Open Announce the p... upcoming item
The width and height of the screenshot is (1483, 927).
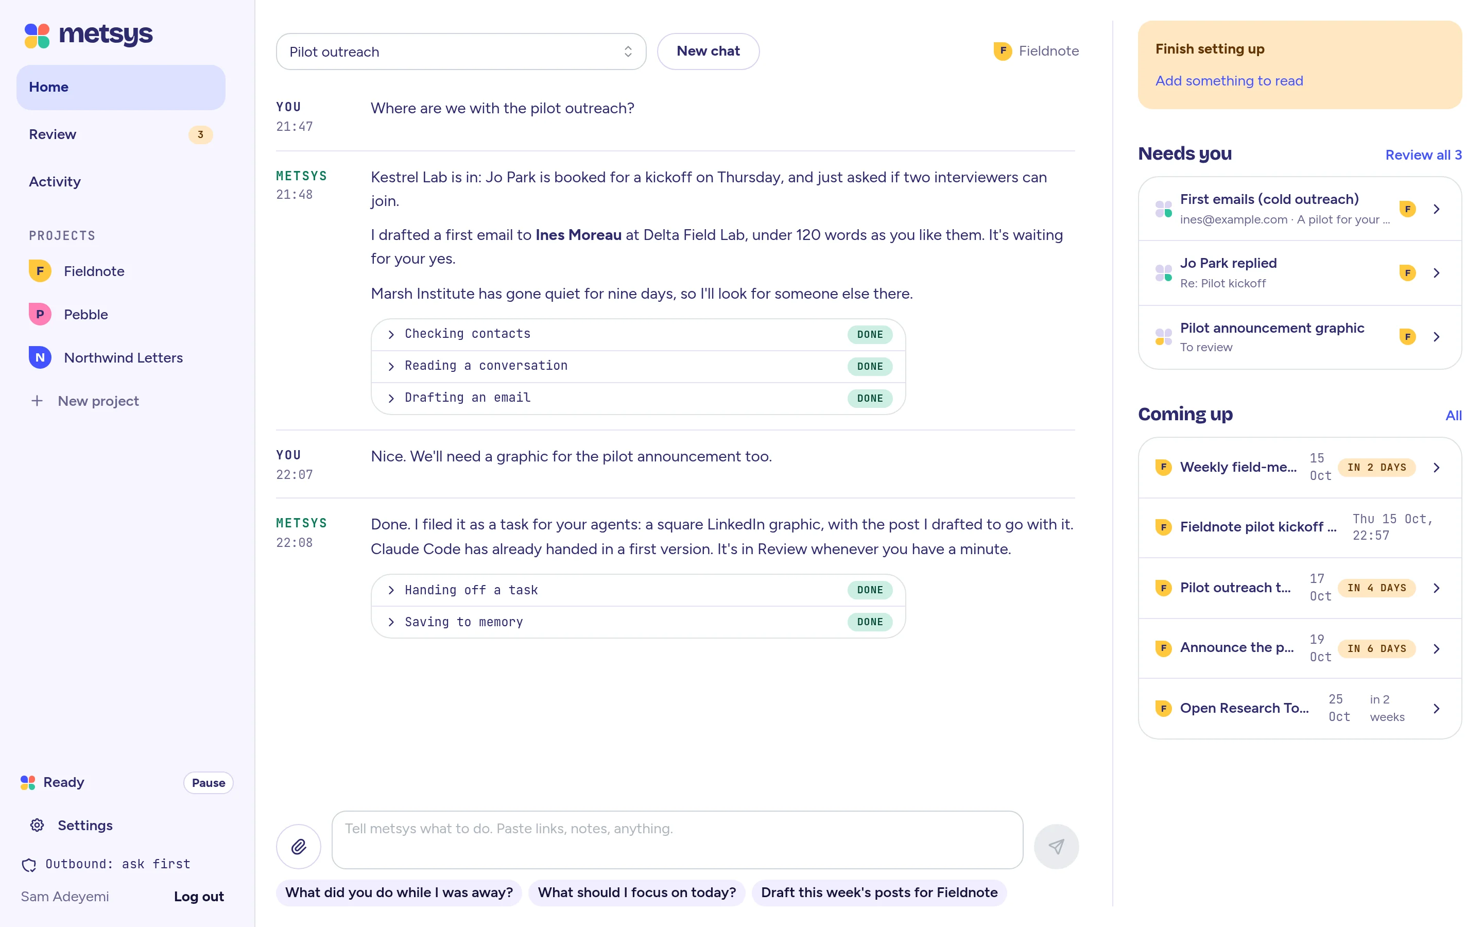coord(1300,649)
